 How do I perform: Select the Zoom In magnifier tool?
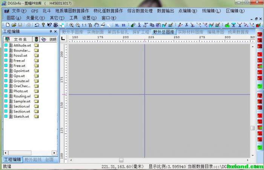pos(71,25)
